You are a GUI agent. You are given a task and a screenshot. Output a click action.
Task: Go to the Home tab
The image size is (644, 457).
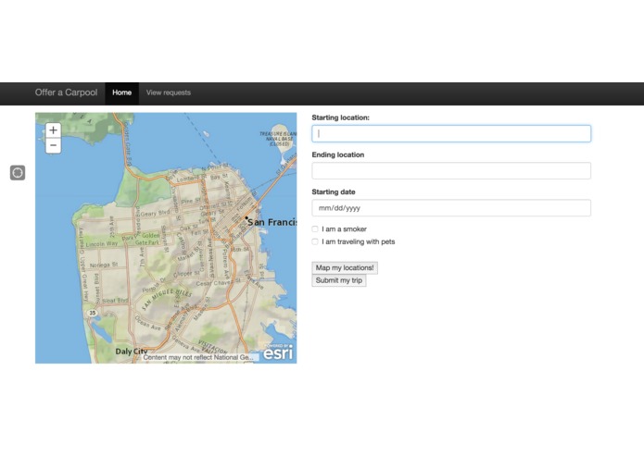point(122,93)
